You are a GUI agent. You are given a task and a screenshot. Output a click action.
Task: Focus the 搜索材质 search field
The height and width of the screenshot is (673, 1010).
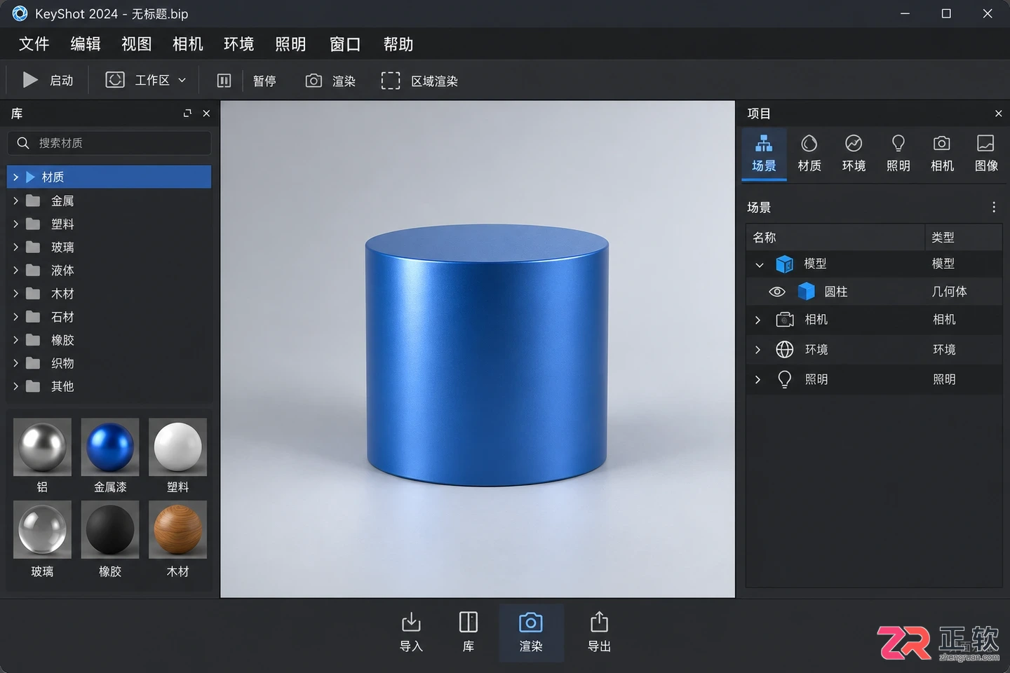click(x=109, y=143)
